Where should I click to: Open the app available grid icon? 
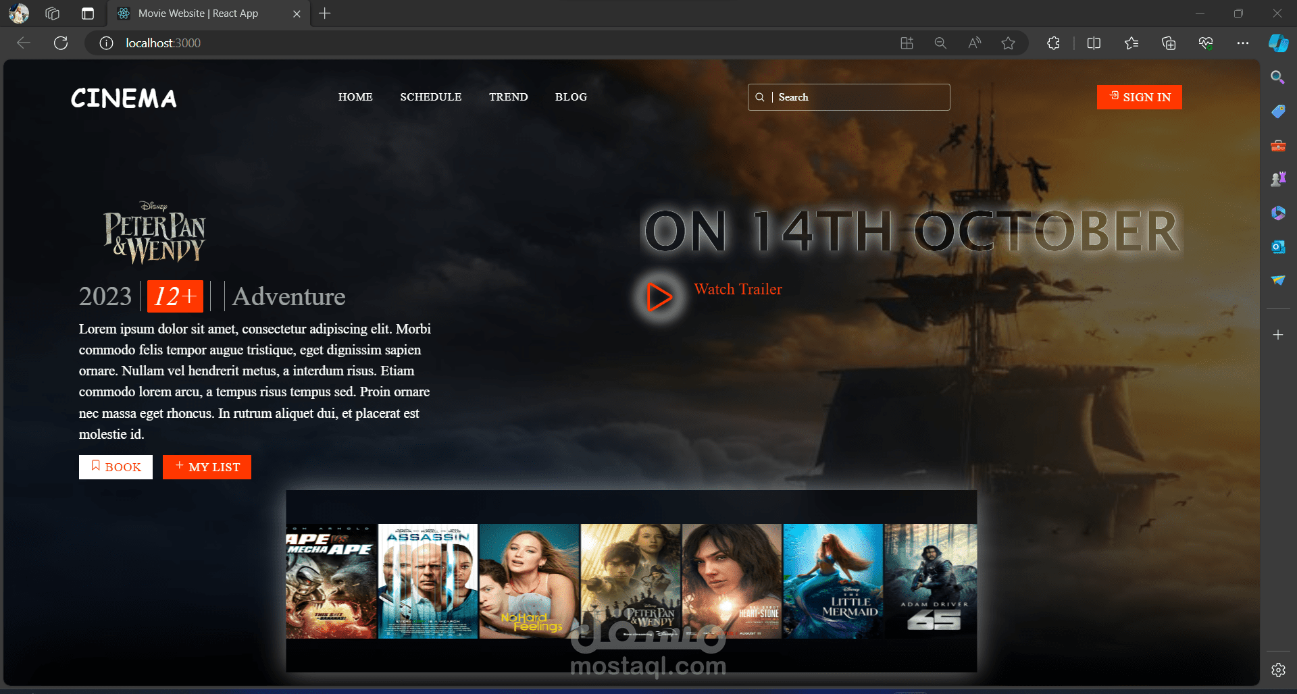click(907, 43)
